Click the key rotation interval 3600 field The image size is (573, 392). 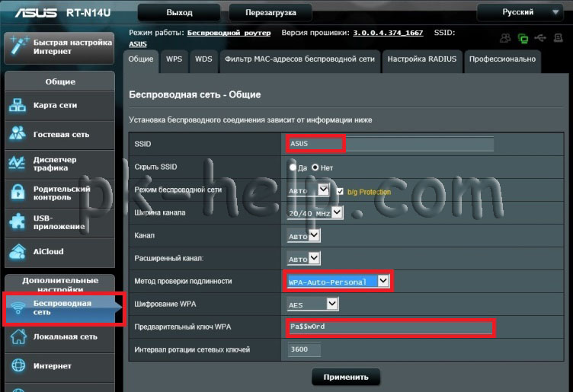[x=304, y=349]
